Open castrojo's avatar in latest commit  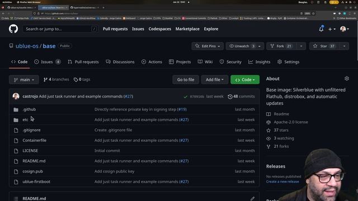[x=16, y=96]
